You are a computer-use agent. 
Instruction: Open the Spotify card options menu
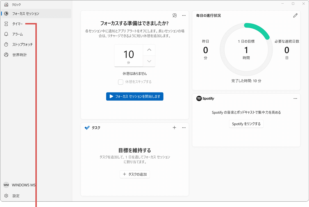tap(295, 98)
